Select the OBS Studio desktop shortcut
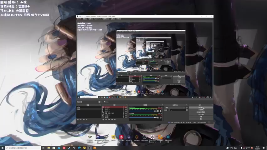The width and height of the screenshot is (267, 150). pos(145,138)
